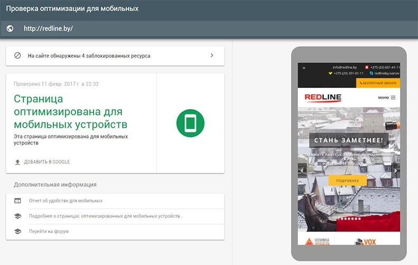Click the green mobile-friendly phone icon

tap(190, 123)
